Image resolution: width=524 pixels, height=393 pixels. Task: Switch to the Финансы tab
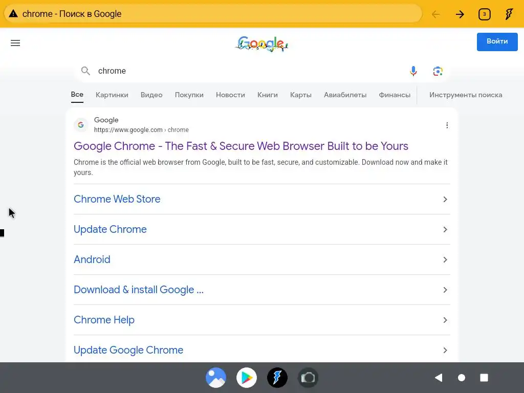pos(395,95)
